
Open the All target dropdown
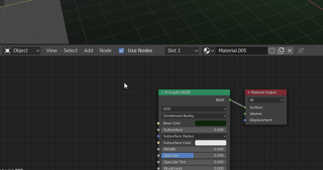(266, 100)
